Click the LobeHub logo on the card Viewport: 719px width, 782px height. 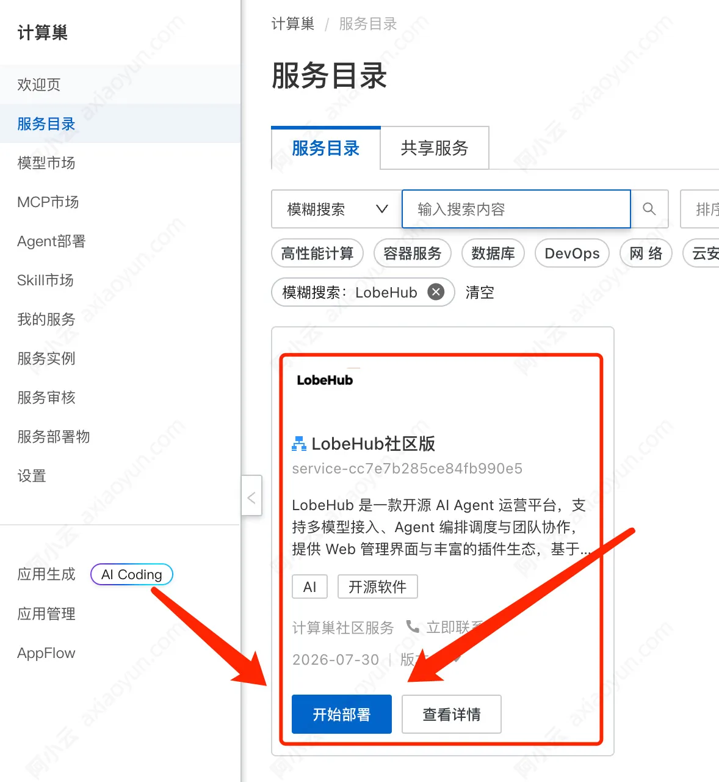[325, 380]
